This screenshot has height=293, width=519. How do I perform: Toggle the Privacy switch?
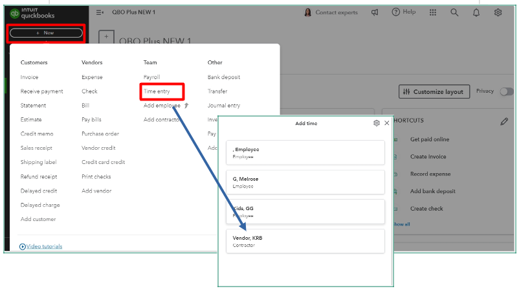tap(507, 91)
